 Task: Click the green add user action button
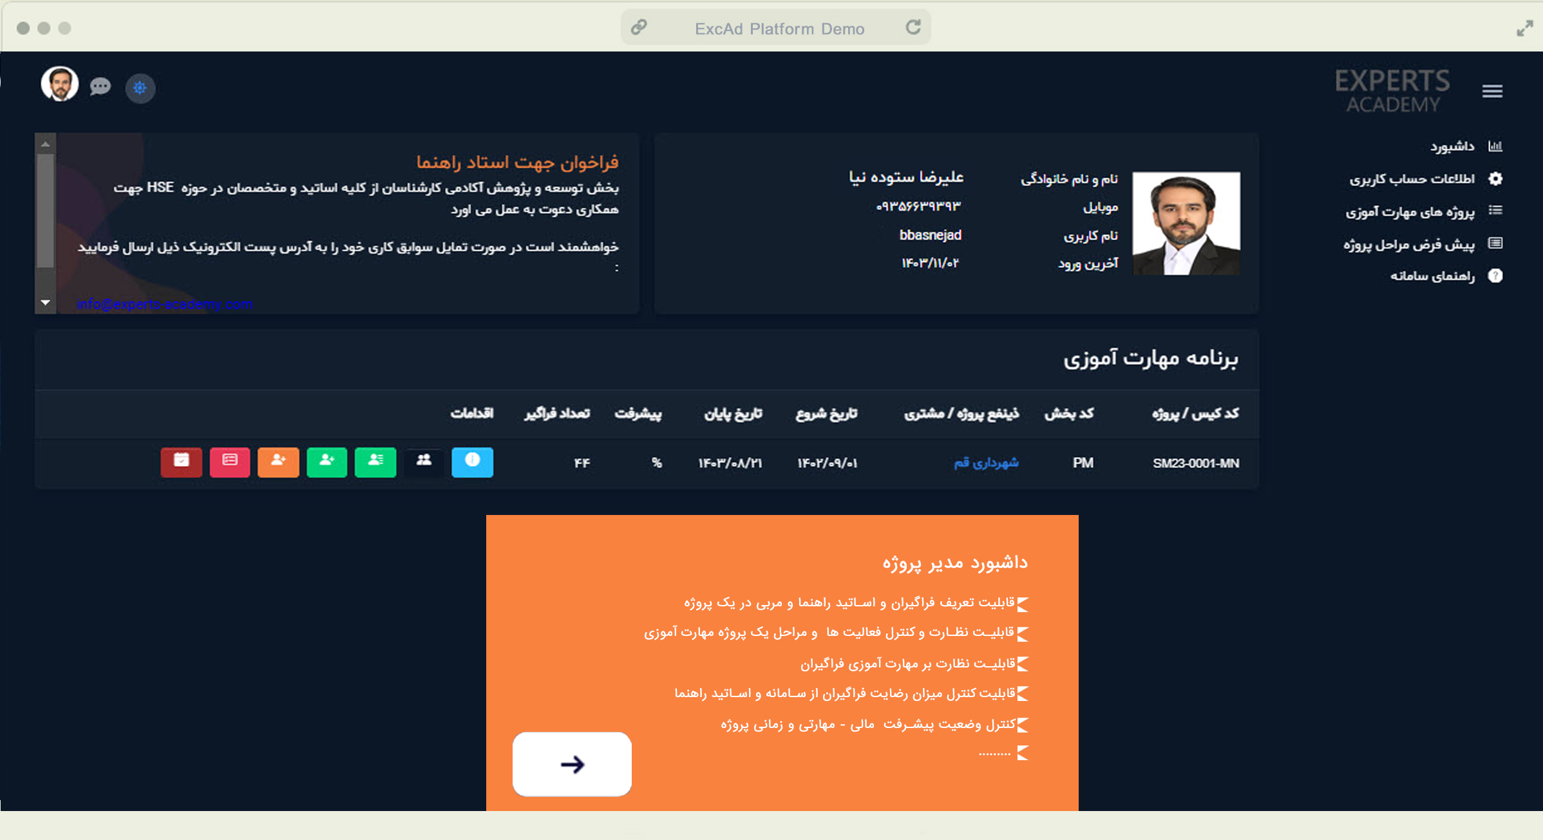point(327,462)
